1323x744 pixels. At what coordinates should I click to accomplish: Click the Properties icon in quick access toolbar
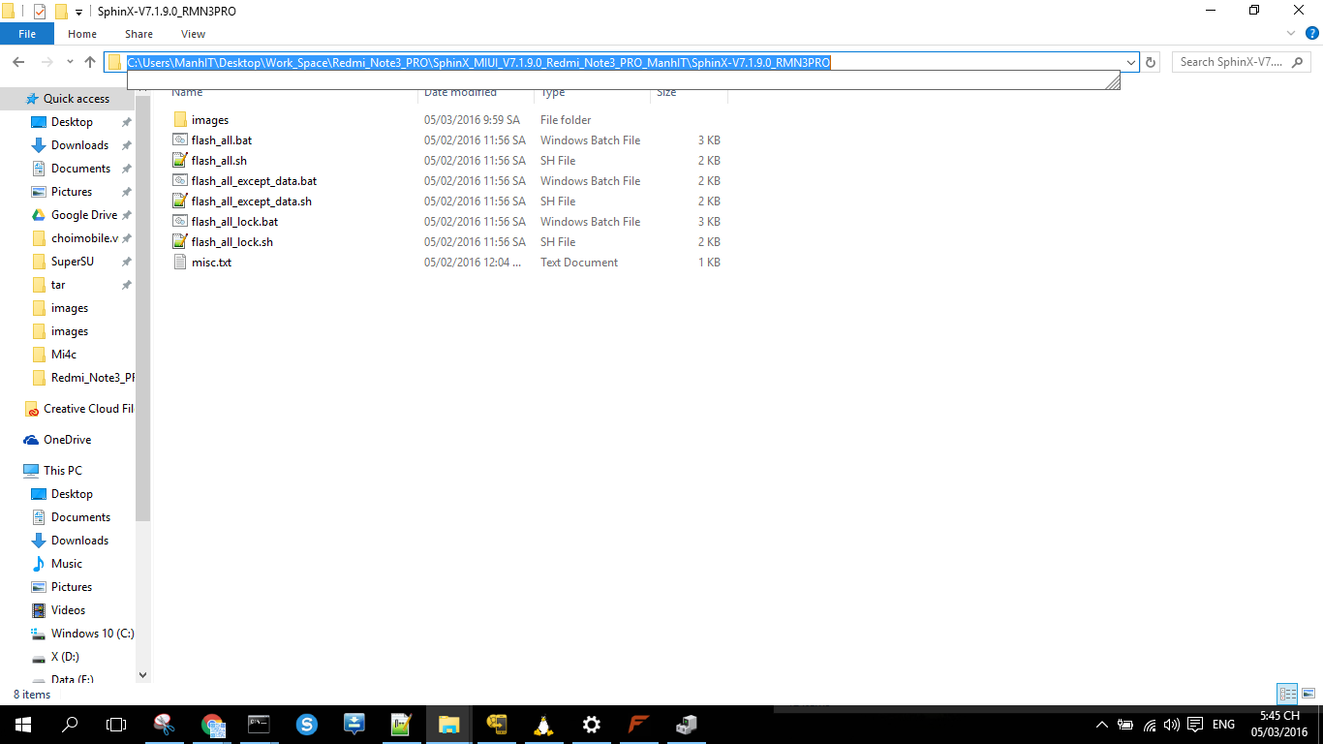[40, 12]
